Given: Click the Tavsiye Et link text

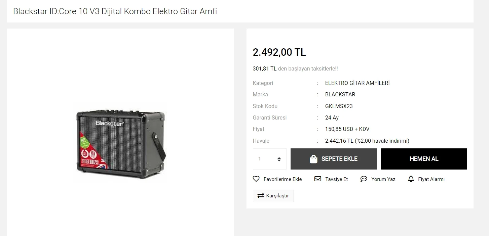Looking at the screenshot, I should coord(336,179).
